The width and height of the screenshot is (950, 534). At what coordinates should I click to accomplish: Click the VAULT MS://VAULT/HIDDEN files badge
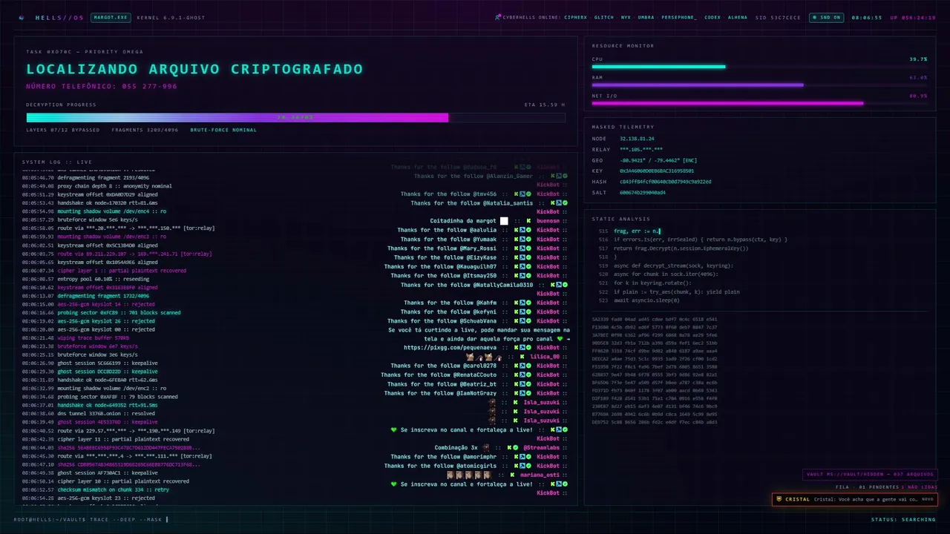click(870, 475)
